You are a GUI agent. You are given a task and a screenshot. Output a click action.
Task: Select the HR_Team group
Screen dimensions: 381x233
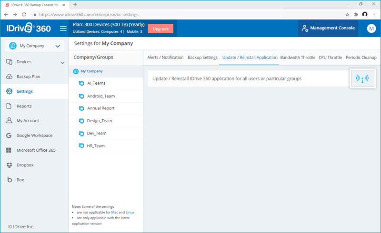click(95, 146)
